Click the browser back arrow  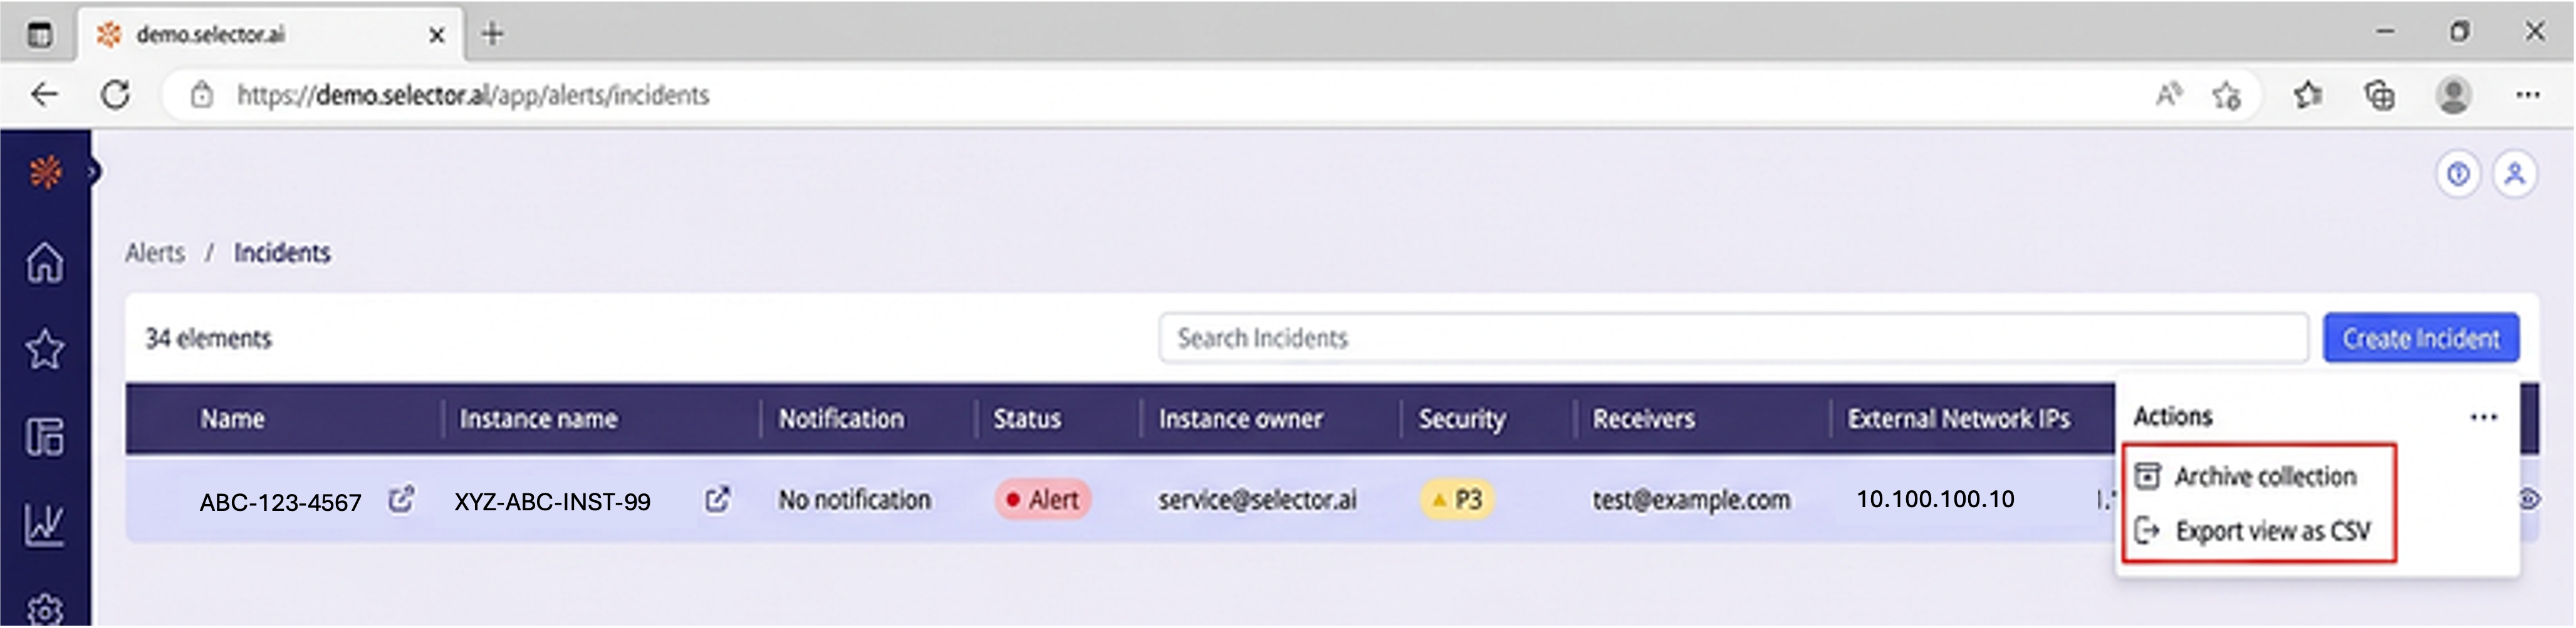point(44,95)
